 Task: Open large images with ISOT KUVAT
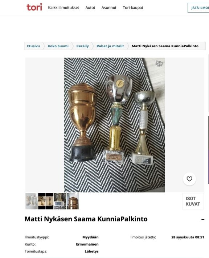click(x=193, y=201)
